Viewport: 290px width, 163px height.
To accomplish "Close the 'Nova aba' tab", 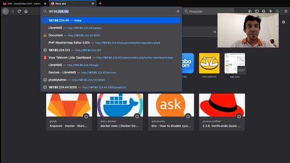I will point(93,4).
